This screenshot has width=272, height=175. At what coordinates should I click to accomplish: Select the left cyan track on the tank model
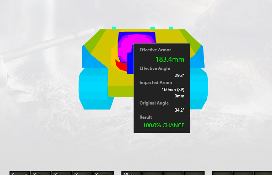(94, 89)
